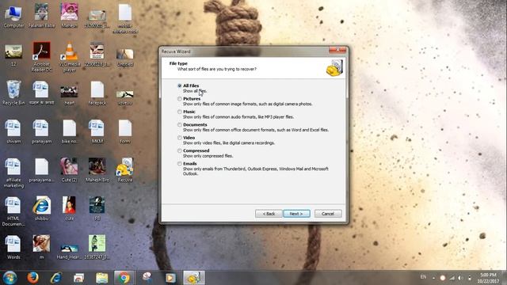
Task: Open the network signal tray icon
Action: (x=452, y=278)
